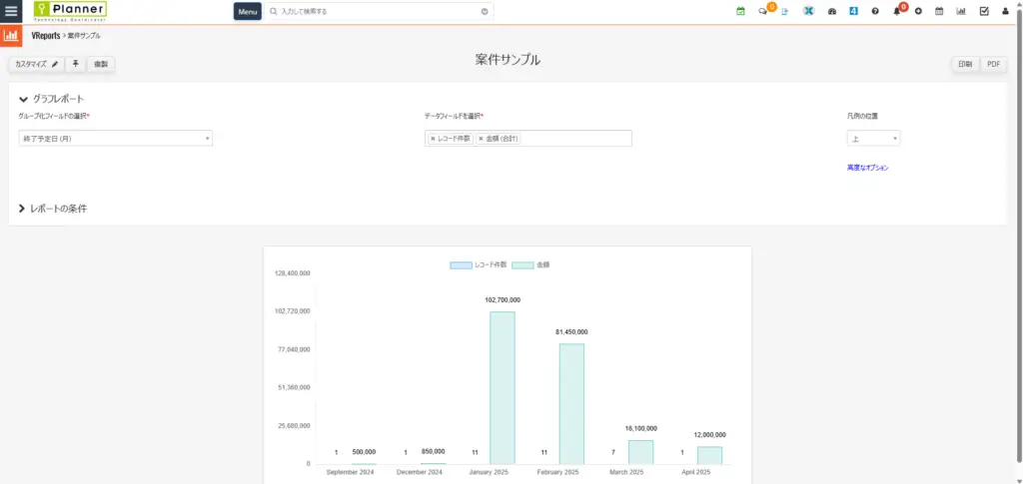Click the global search input field

pos(380,11)
